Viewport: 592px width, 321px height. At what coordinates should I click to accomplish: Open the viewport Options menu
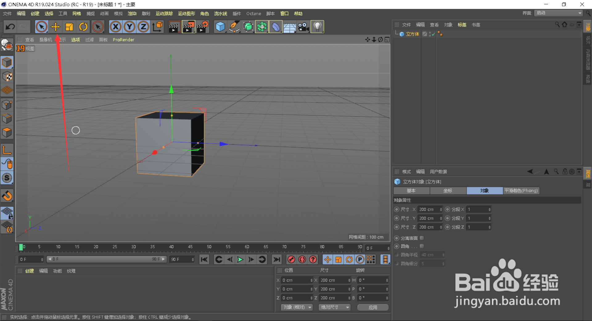point(76,40)
